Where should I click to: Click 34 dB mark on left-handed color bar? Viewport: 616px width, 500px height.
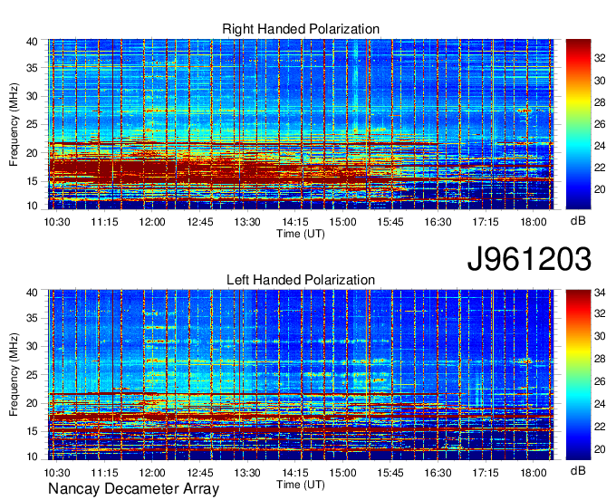(600, 293)
